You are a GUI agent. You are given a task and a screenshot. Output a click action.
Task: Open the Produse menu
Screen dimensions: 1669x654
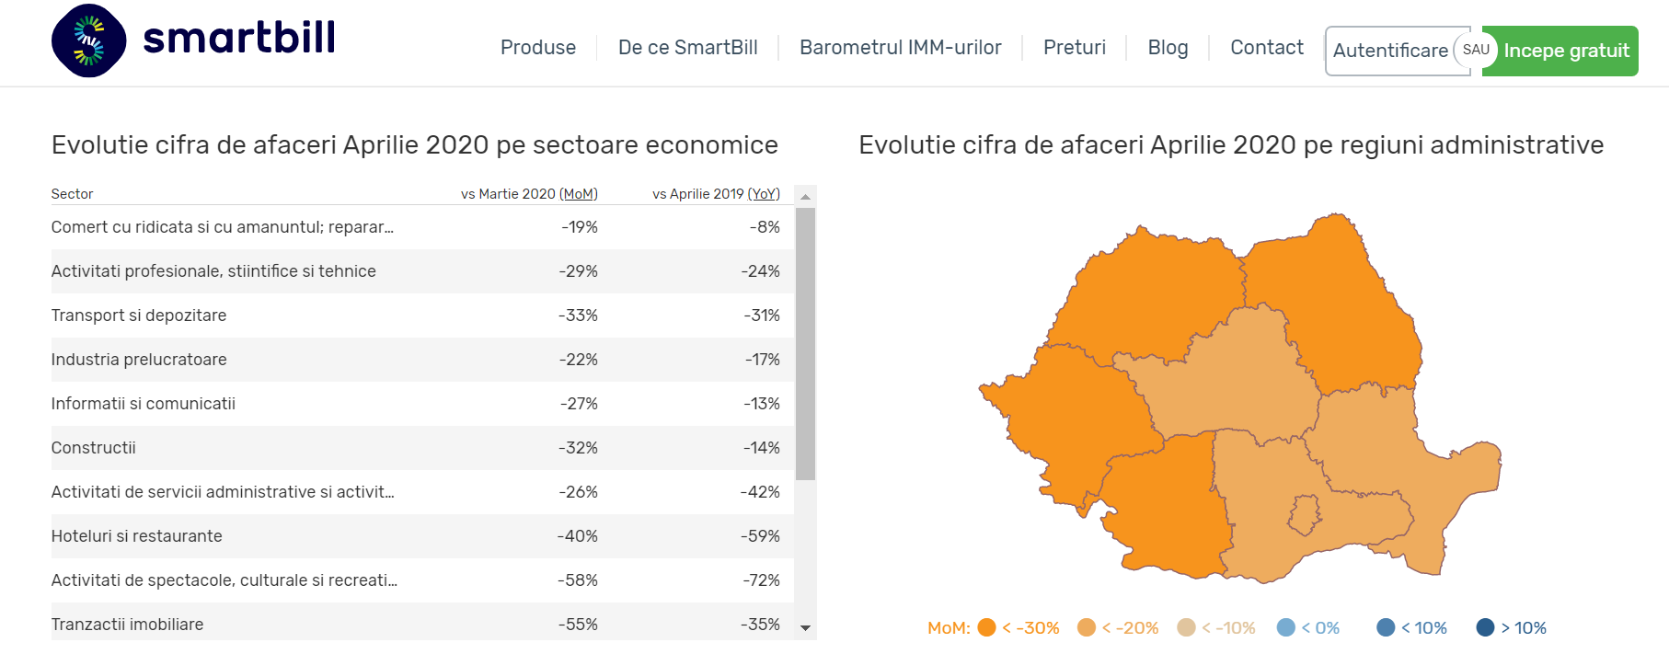[538, 47]
